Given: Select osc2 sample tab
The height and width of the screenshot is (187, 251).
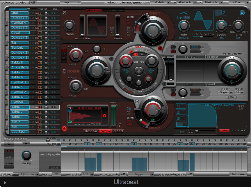Looking at the screenshot, I should 106,131.
